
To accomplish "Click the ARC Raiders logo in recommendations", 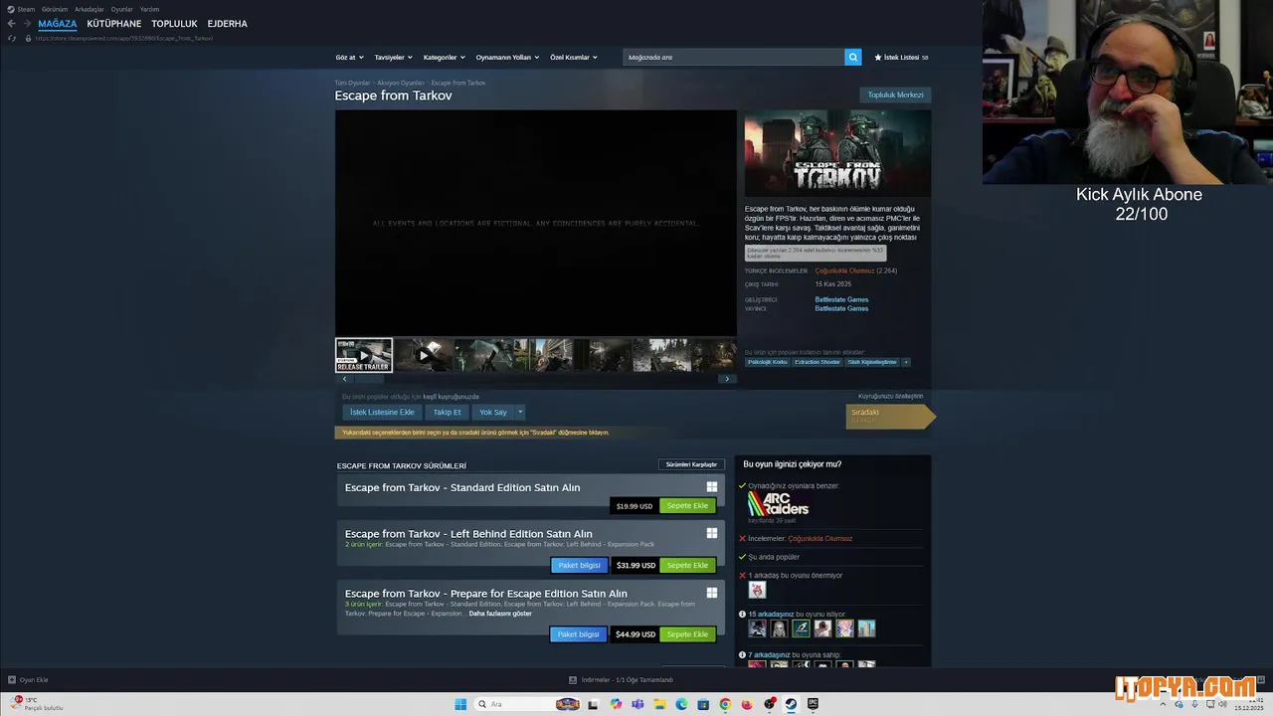I will tap(778, 504).
